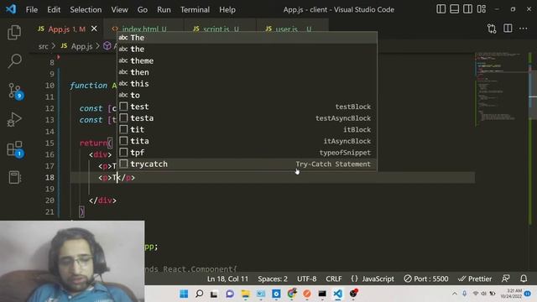The height and width of the screenshot is (302, 537).
Task: Insert the 'tita' itAsyncBlock snippet
Action: point(247,141)
